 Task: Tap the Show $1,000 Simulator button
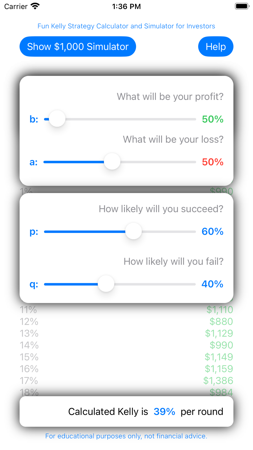pos(78,47)
